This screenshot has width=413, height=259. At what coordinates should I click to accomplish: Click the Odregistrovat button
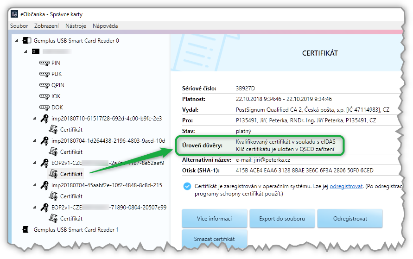pyautogui.click(x=350, y=219)
